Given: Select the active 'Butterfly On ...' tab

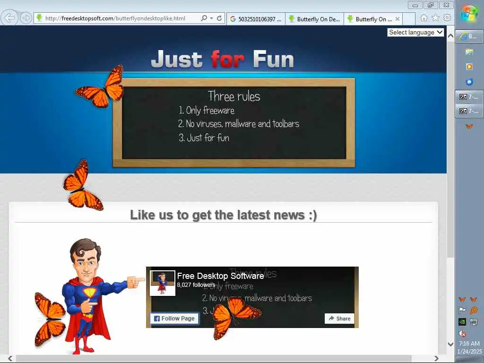Looking at the screenshot, I should tap(370, 19).
